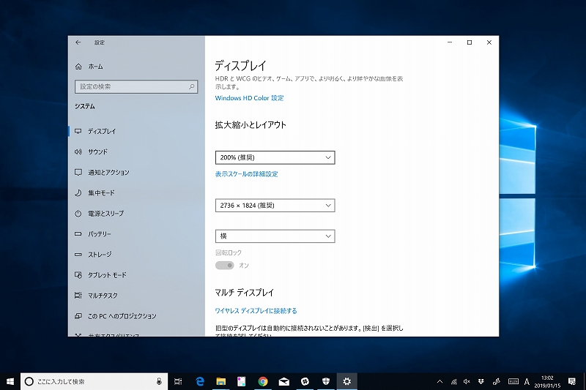Toggle the 回転ロック switch

224,265
